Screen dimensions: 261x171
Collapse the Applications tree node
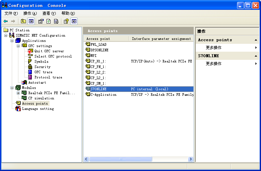tap(12, 41)
